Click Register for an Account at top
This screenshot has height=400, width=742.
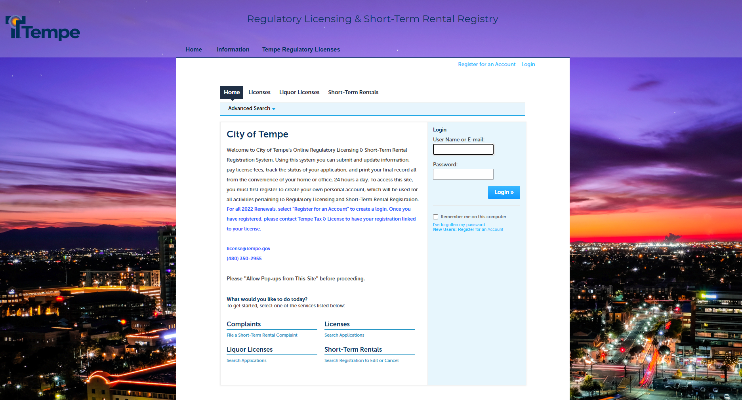point(487,64)
